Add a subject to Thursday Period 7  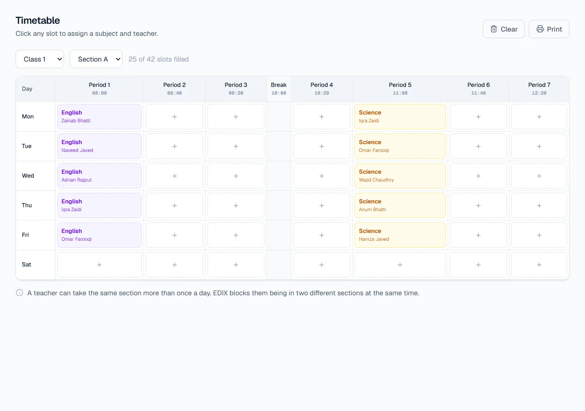pos(539,205)
